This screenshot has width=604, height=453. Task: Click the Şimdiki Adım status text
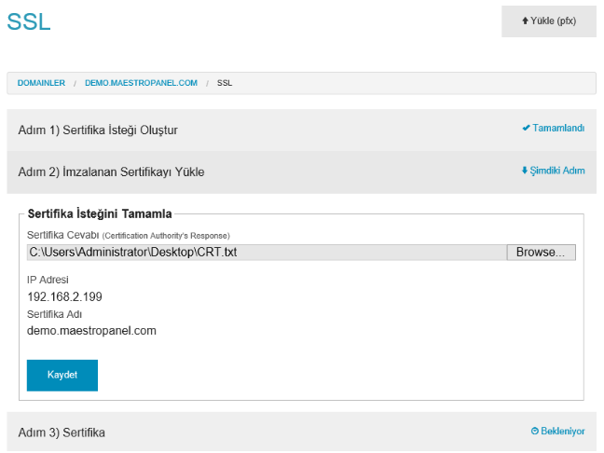557,171
